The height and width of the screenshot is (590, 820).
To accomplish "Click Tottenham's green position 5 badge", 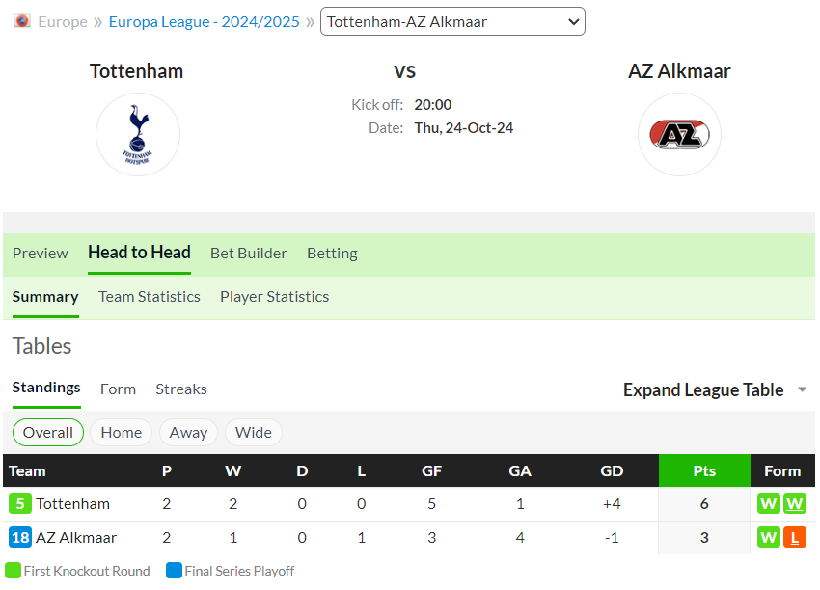I will point(20,504).
